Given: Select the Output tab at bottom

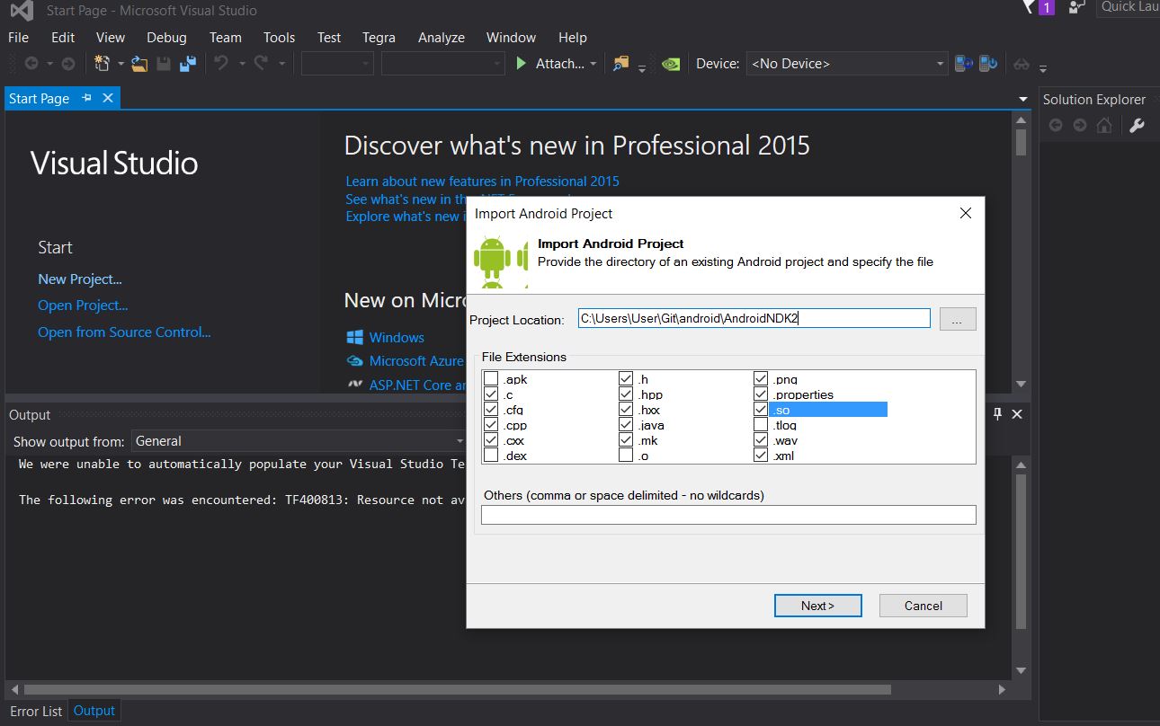Looking at the screenshot, I should point(94,711).
